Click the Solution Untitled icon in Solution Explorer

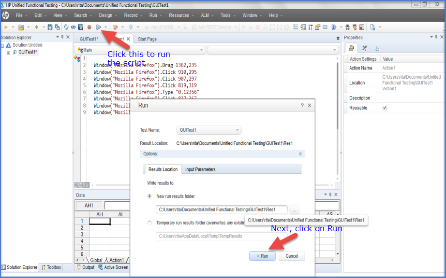(x=9, y=45)
